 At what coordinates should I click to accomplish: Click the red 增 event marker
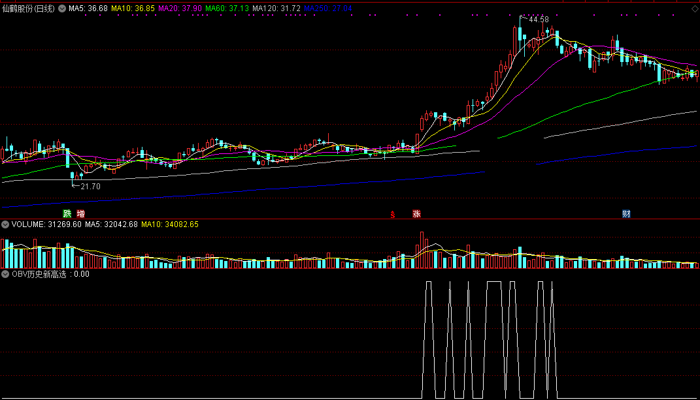click(x=81, y=213)
